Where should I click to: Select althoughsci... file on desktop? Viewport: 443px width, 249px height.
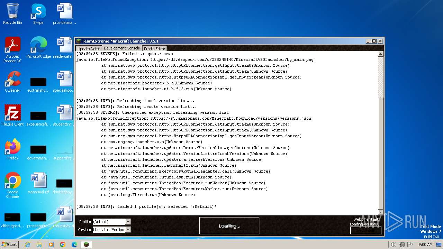pyautogui.click(x=12, y=221)
